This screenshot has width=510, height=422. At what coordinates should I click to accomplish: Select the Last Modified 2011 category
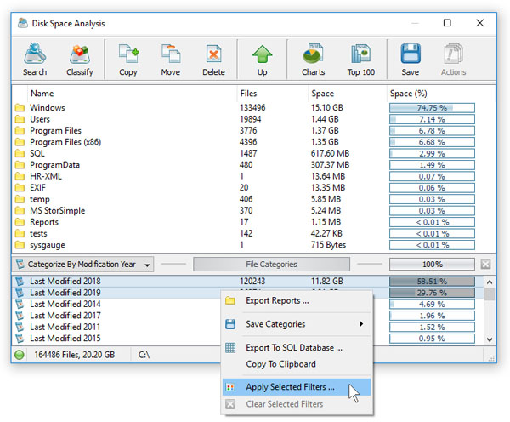[x=65, y=327]
